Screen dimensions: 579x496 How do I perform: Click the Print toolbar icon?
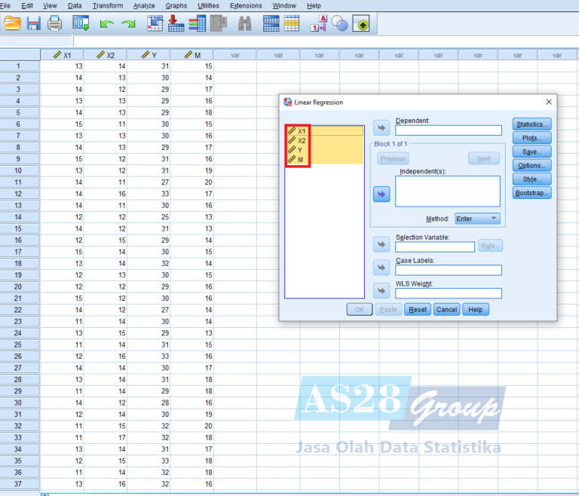point(55,23)
